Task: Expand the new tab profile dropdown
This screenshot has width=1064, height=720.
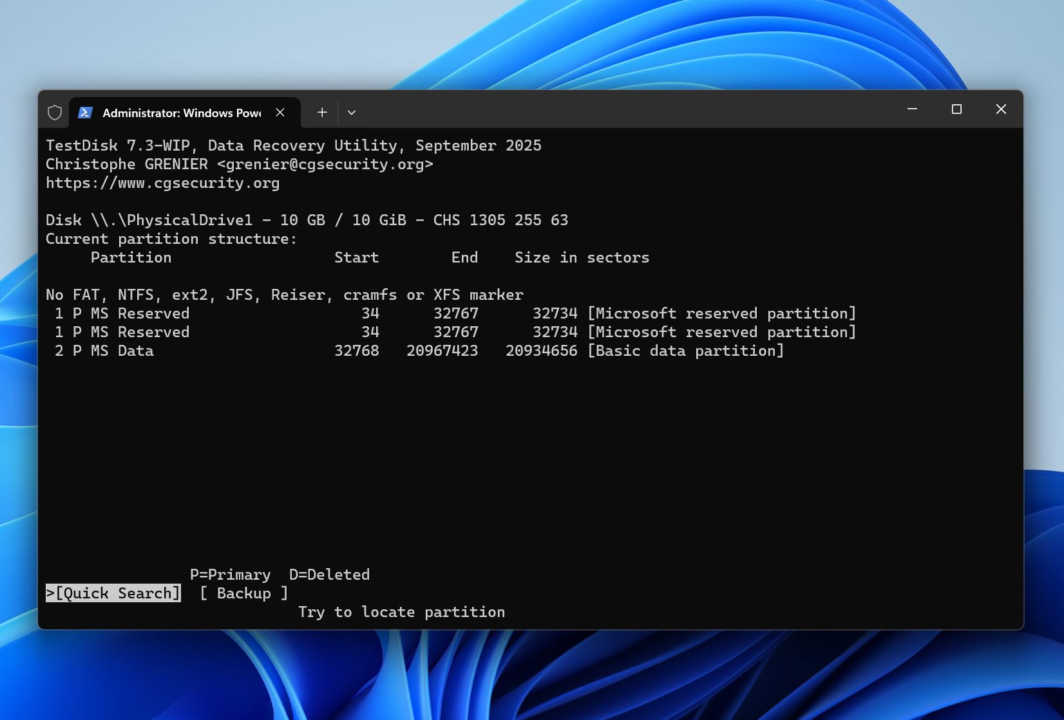Action: click(x=352, y=112)
